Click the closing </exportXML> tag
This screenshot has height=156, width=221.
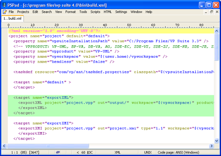(x=32, y=108)
